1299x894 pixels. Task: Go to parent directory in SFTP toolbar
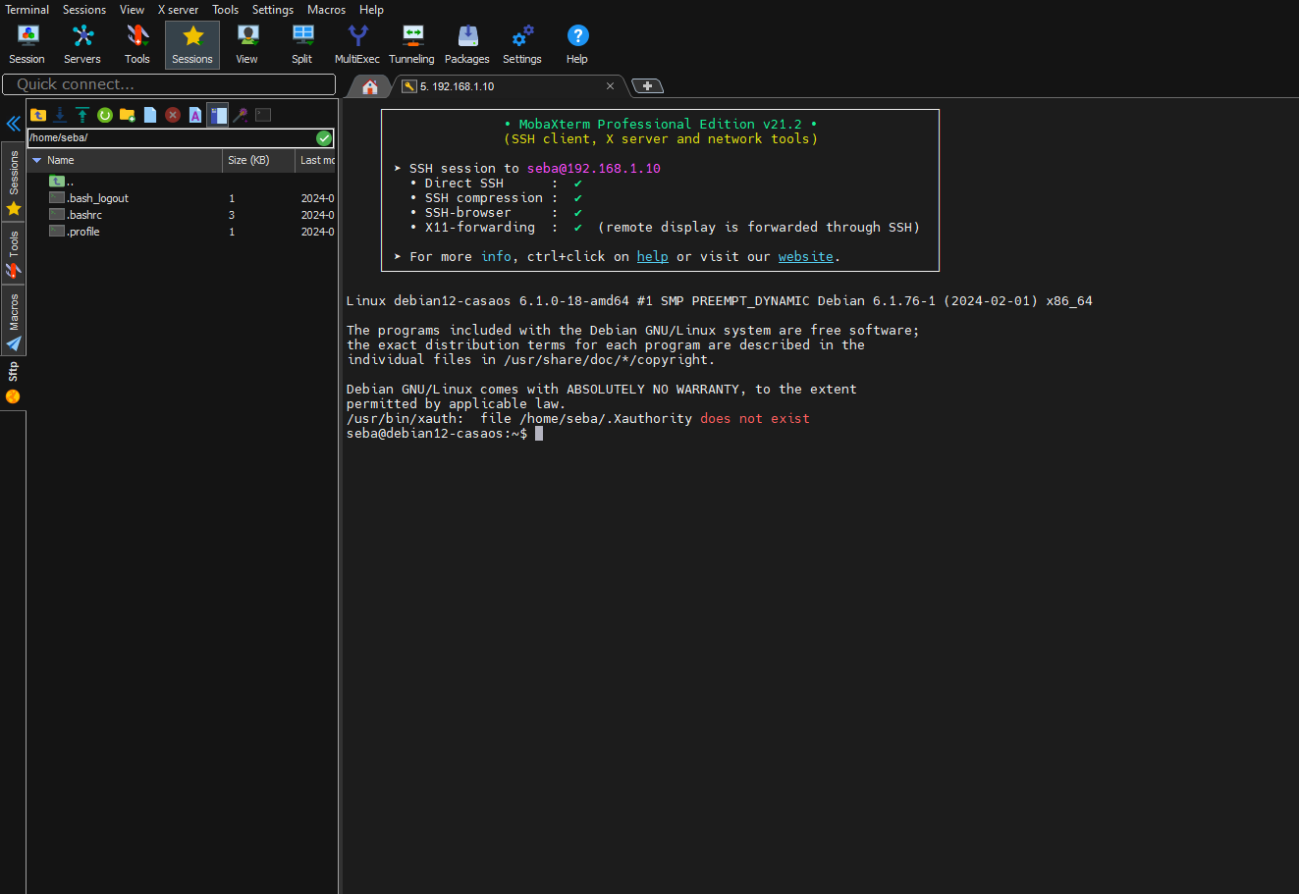click(38, 115)
